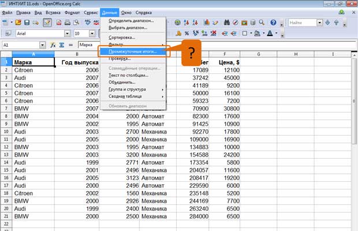The width and height of the screenshot is (358, 231).
Task: Open Styles and Formatting icon
Action: click(8, 33)
